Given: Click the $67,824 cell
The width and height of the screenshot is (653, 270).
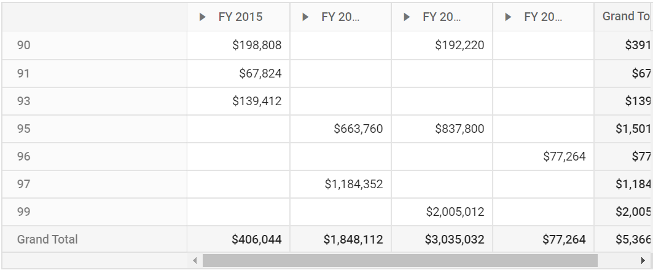Looking at the screenshot, I should pos(238,73).
